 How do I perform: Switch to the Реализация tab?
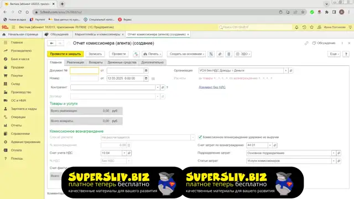pos(75,62)
